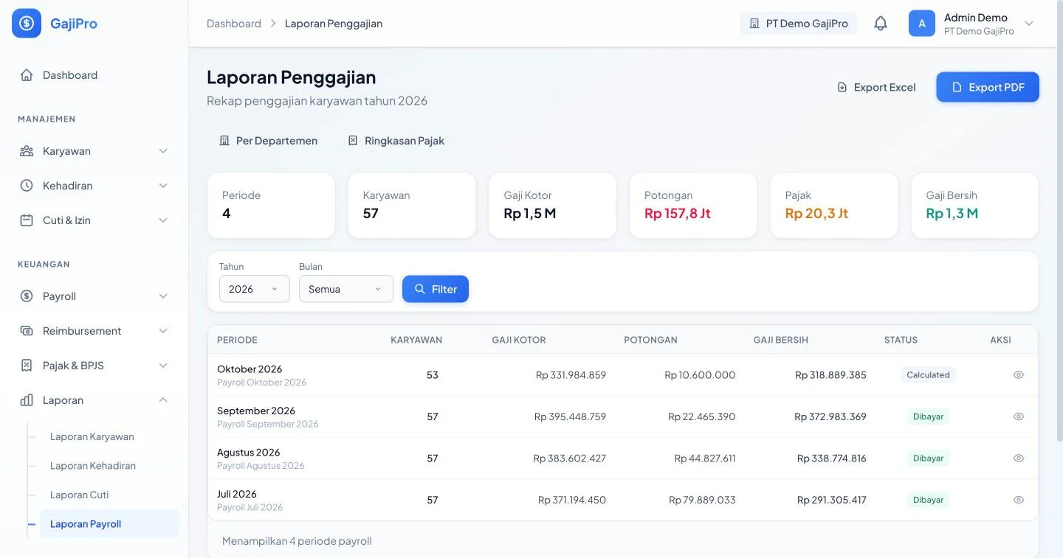Image resolution: width=1063 pixels, height=558 pixels.
Task: Click the Karyawan people icon
Action: click(27, 151)
